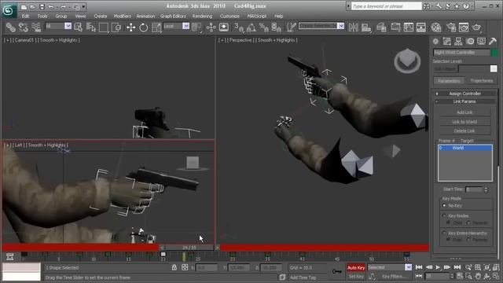The width and height of the screenshot is (503, 283).
Task: Open the Schematic View
Action: pos(421,28)
